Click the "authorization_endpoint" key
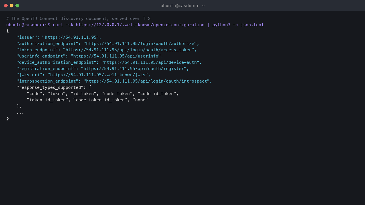The height and width of the screenshot is (205, 365). (x=47, y=44)
